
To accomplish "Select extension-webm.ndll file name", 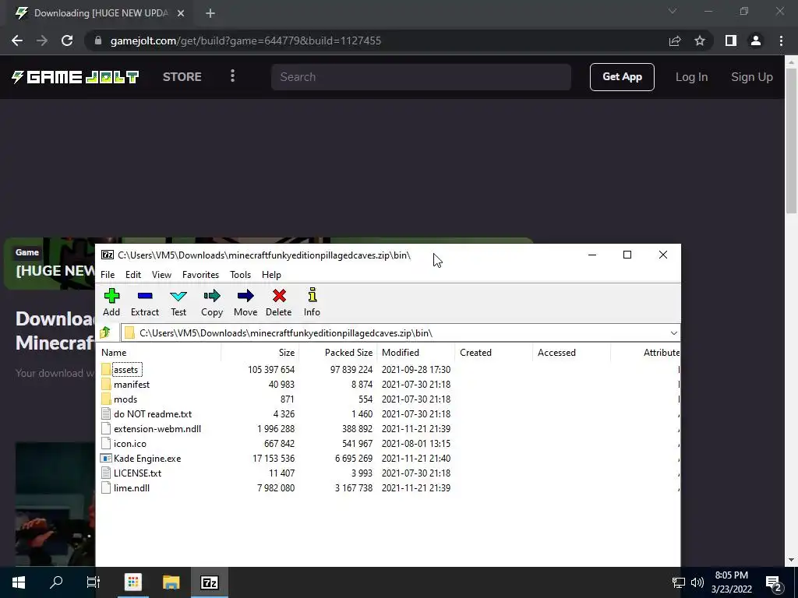I will tap(157, 429).
